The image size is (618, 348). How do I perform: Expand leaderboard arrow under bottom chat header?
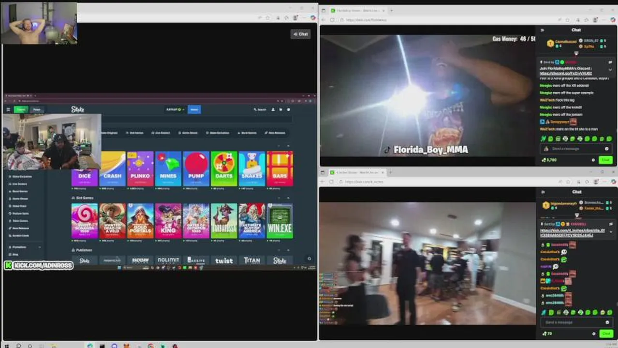coord(576,215)
